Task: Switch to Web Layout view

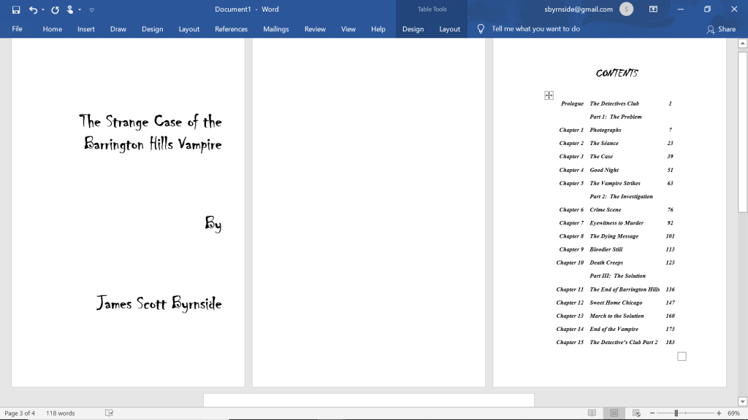Action: 636,413
